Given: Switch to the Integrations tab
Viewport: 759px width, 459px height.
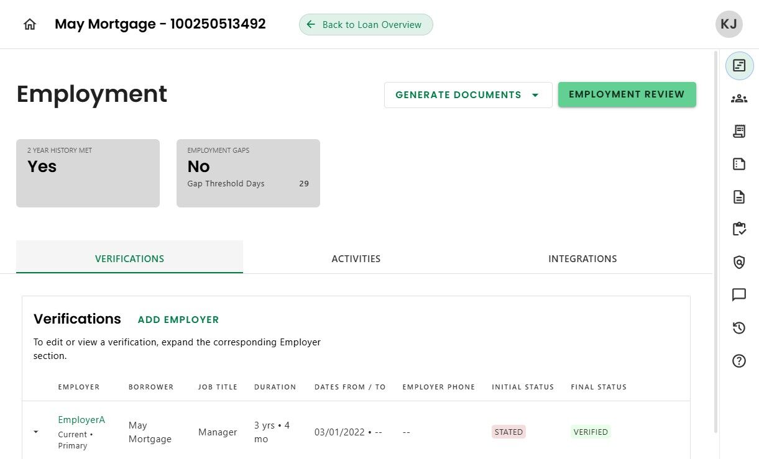Looking at the screenshot, I should click(582, 258).
